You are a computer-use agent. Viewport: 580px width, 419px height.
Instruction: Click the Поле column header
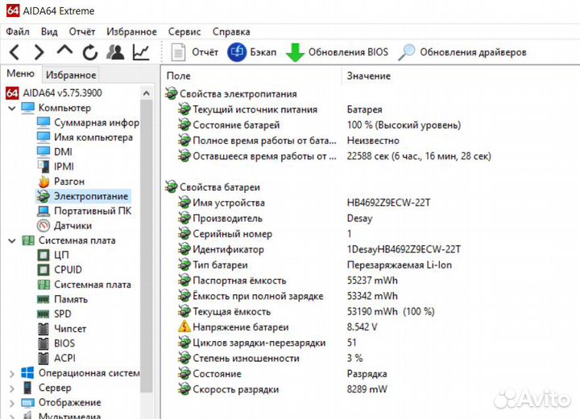pos(178,76)
